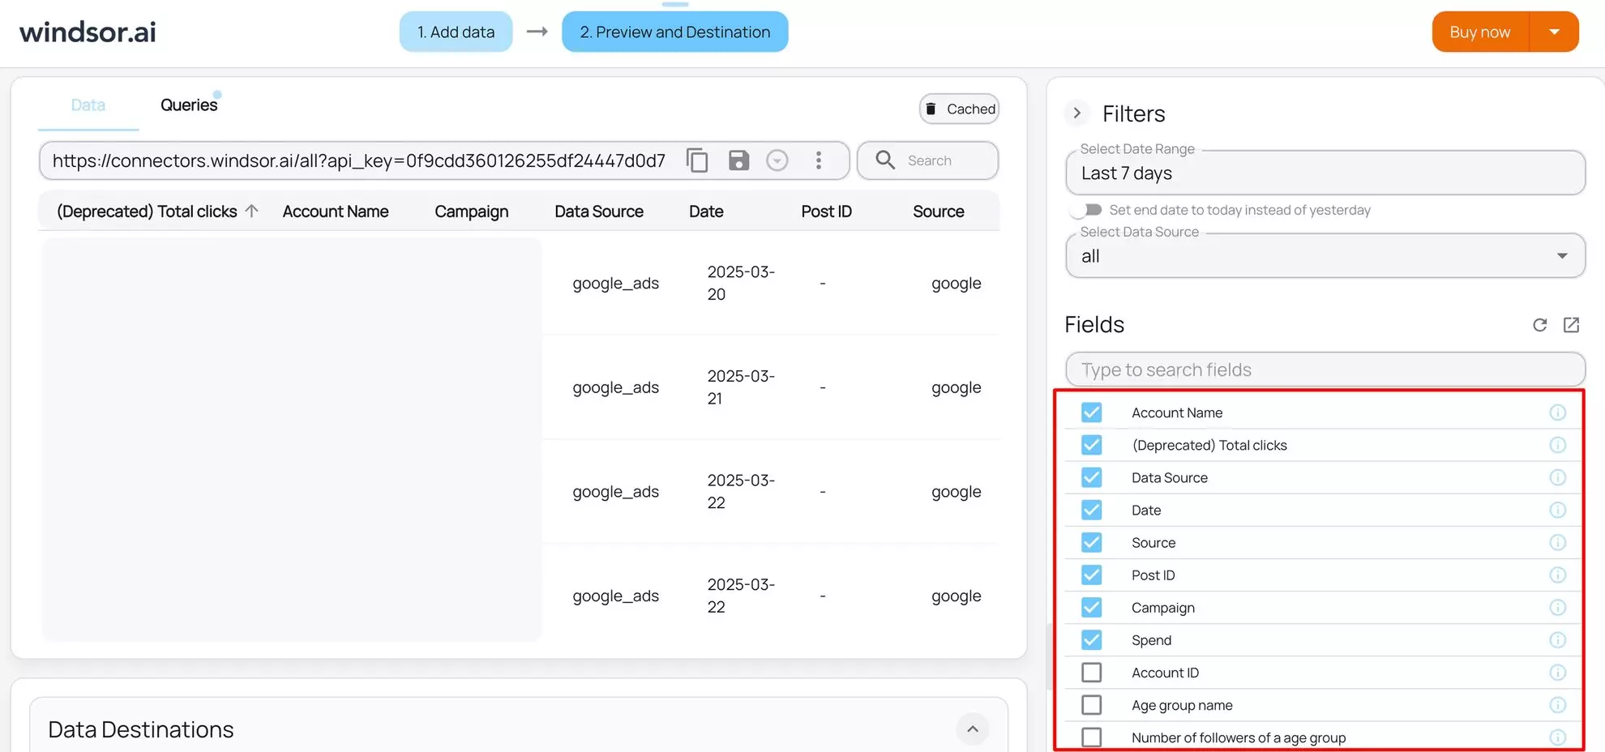
Task: Open the three-dot more options menu
Action: (819, 160)
